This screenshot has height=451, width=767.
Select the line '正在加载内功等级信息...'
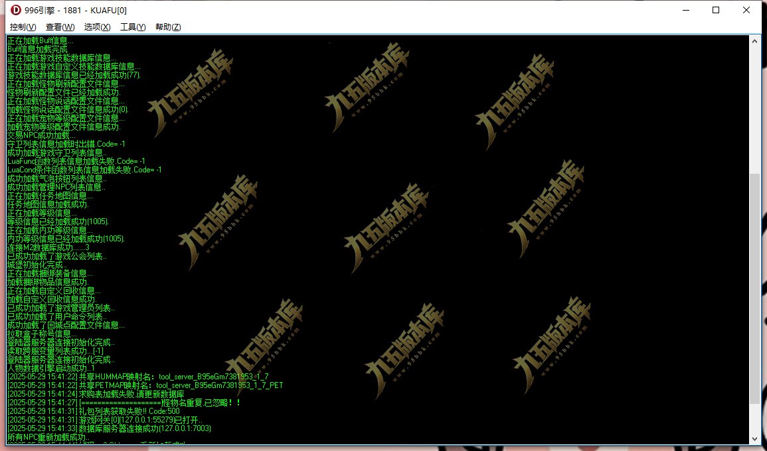click(x=50, y=230)
